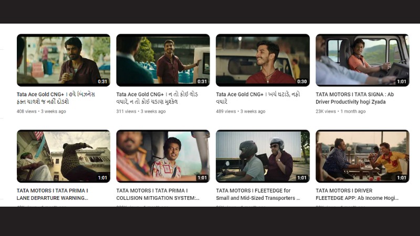Select '311 views • 3 weeks ago' text
The width and height of the screenshot is (420, 236).
pos(141,111)
